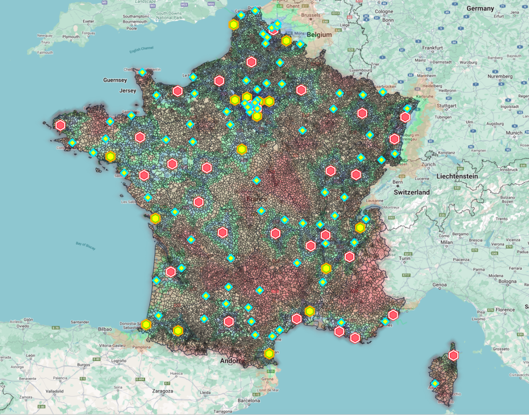529x415 pixels.
Task: Click the cyan diamond beside the Lausanne label
Action: point(366,219)
